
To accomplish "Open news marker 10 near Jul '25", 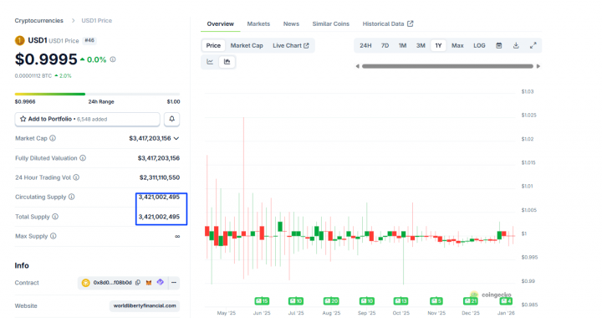I will (x=296, y=300).
